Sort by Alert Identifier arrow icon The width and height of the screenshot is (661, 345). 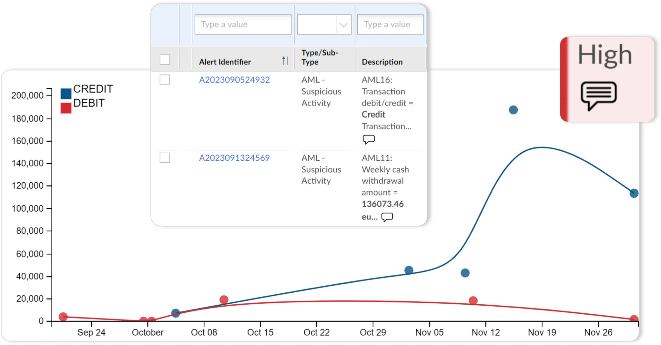285,60
